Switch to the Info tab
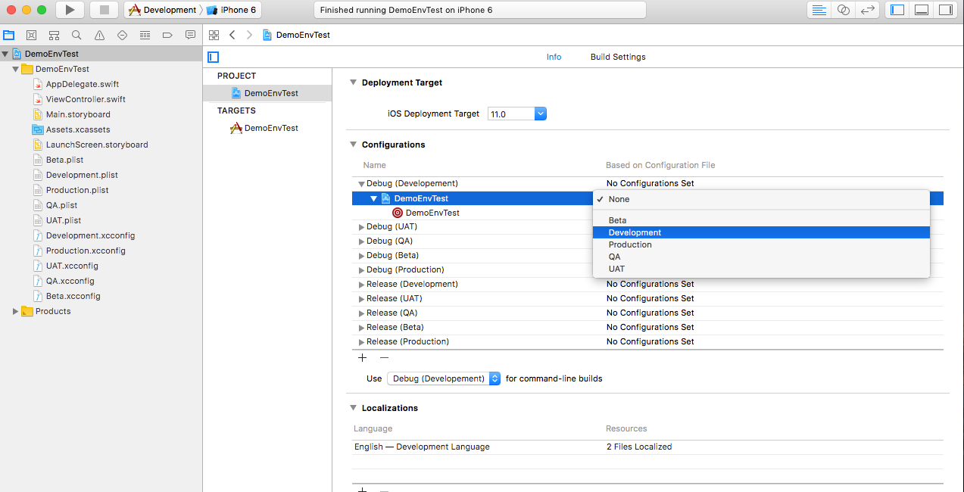Viewport: 964px width, 492px height. 554,57
